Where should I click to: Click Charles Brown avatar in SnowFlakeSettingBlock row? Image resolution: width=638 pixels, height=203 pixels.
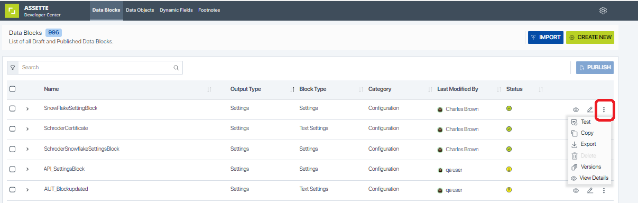[440, 109]
